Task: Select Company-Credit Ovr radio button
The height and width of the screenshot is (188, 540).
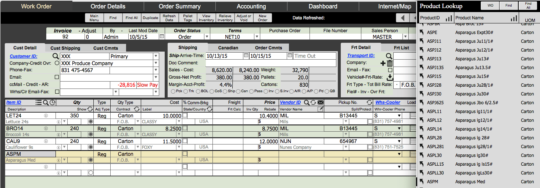Action: (x=57, y=63)
